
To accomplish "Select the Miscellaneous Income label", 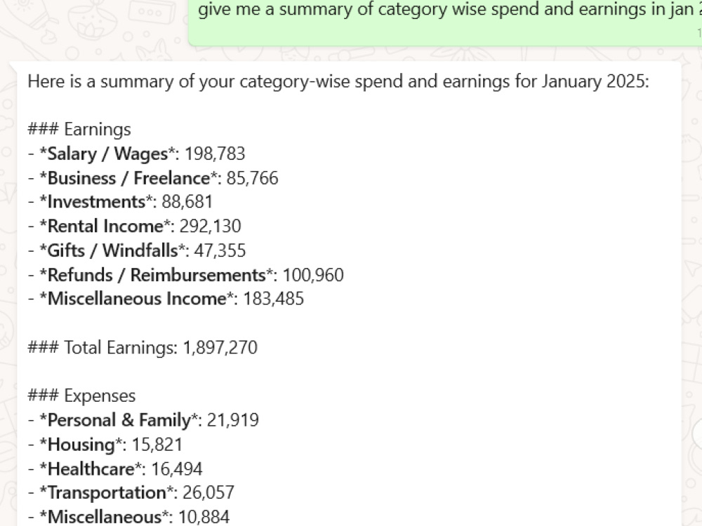I will 137,298.
